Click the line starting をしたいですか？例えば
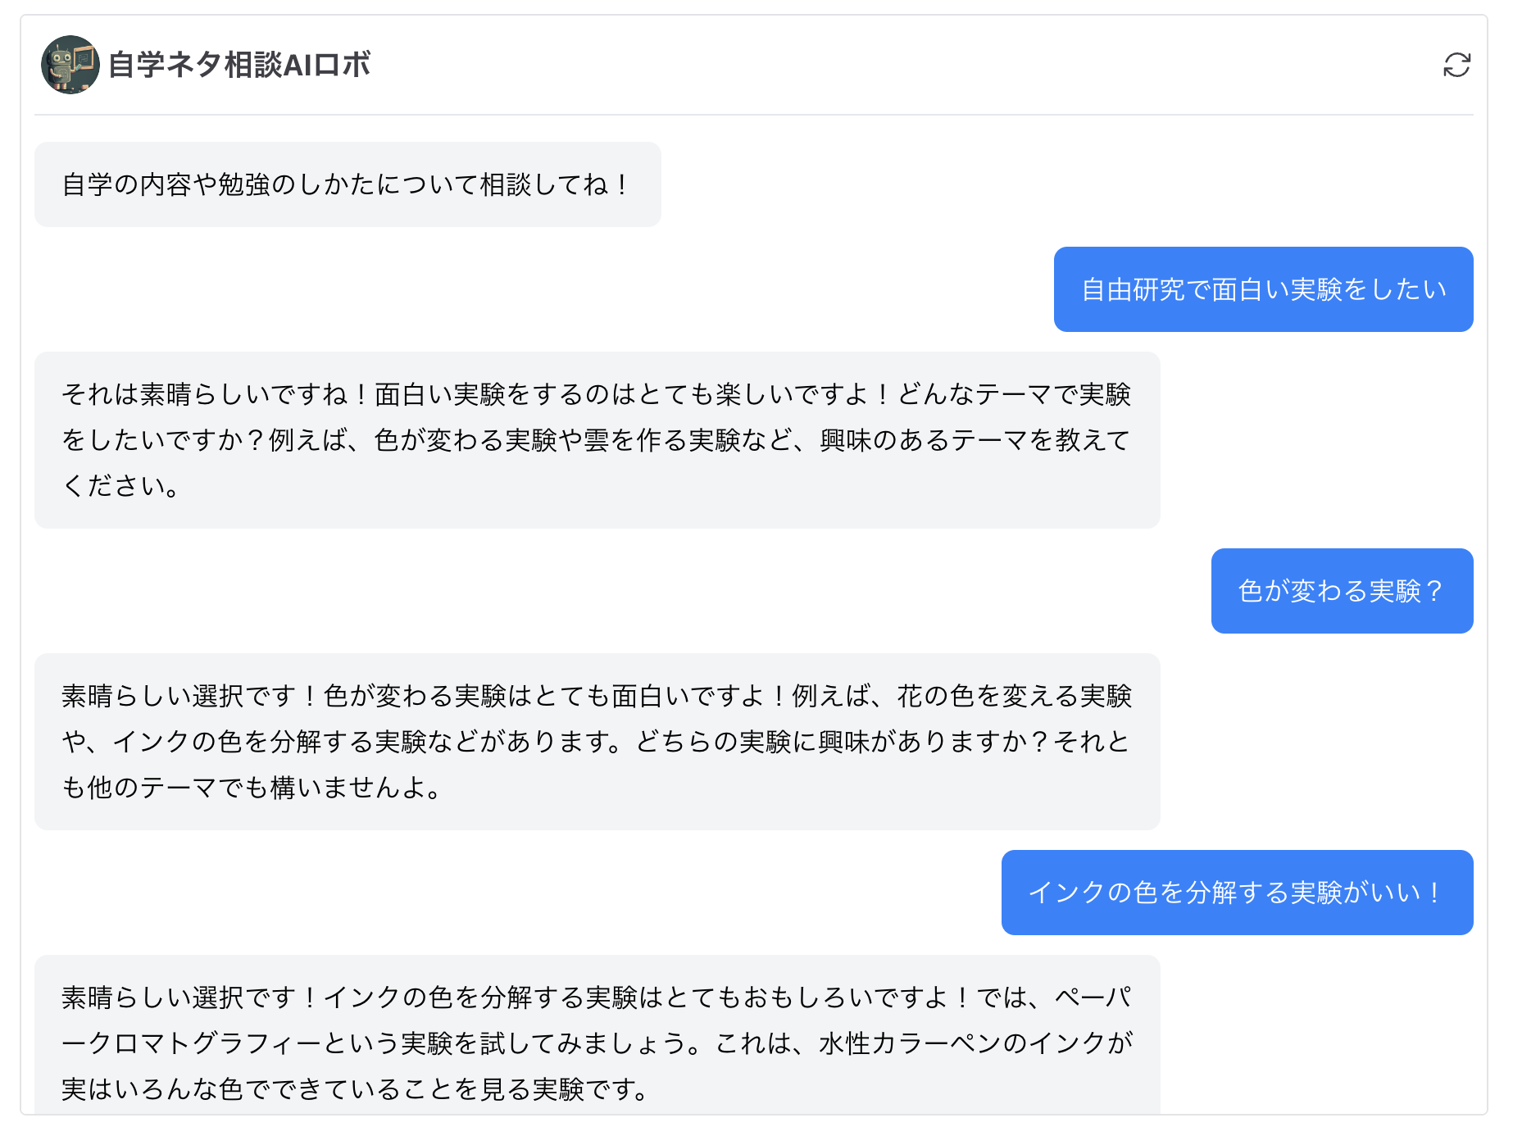1513x1136 pixels. (596, 440)
